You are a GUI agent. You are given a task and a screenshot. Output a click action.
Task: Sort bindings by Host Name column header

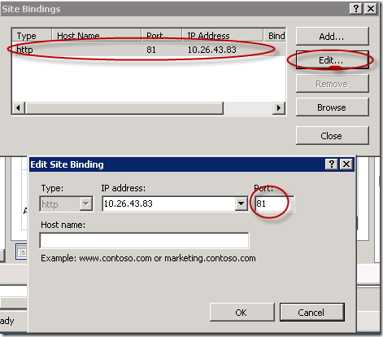pyautogui.click(x=97, y=35)
